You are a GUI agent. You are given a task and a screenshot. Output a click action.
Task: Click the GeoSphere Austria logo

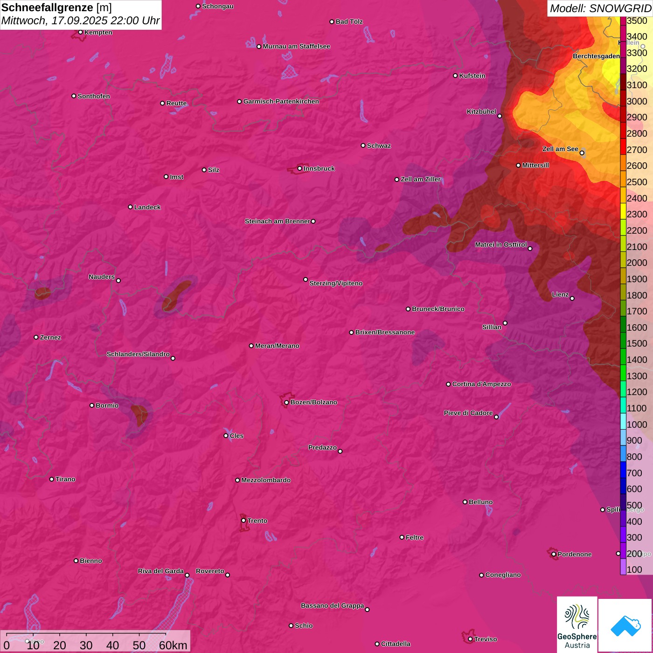point(577,625)
